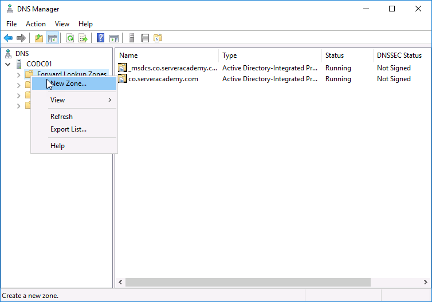This screenshot has height=302, width=432.
Task: Collapse the CODC01 server node
Action: coord(8,64)
